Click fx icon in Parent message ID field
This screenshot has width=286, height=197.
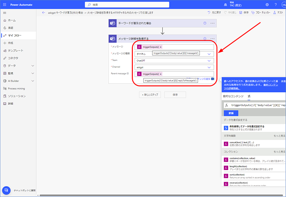[139, 74]
